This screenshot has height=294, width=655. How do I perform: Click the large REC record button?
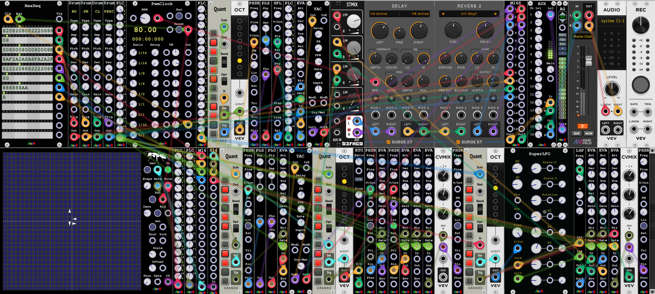641,85
